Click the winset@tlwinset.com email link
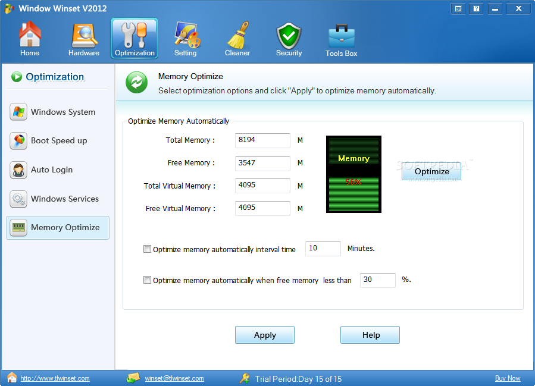Image resolution: width=535 pixels, height=386 pixels. [x=174, y=378]
